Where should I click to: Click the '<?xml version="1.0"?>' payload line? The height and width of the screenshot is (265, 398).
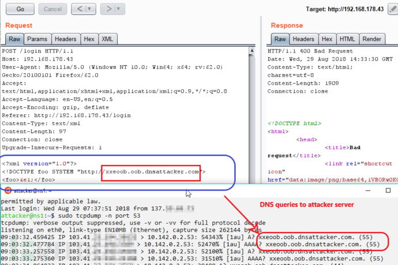(x=39, y=164)
